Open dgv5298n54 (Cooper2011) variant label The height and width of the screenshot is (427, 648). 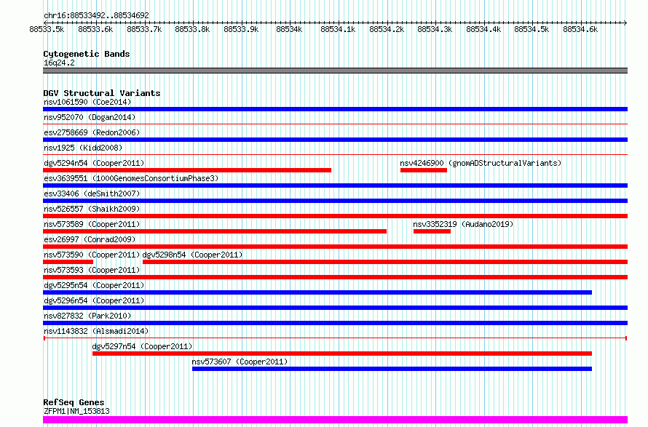[193, 255]
